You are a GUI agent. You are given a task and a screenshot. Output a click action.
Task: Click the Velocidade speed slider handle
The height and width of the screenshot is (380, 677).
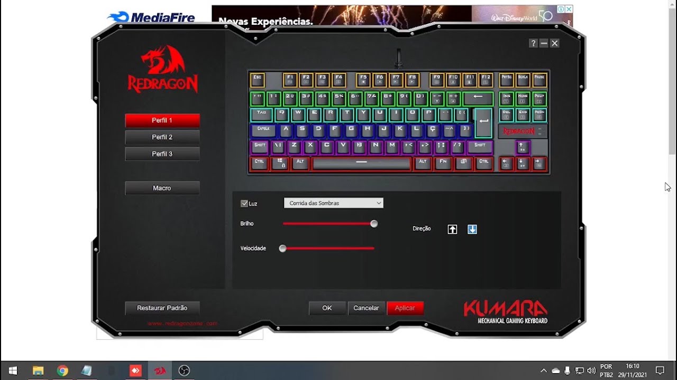tap(282, 249)
